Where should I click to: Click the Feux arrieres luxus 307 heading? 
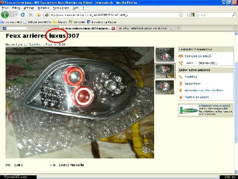(x=42, y=36)
